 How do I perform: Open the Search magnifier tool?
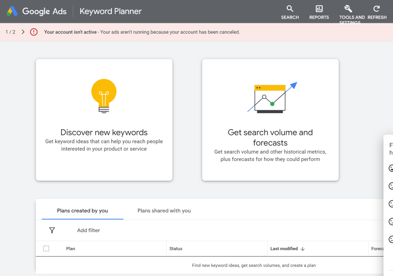click(x=290, y=9)
